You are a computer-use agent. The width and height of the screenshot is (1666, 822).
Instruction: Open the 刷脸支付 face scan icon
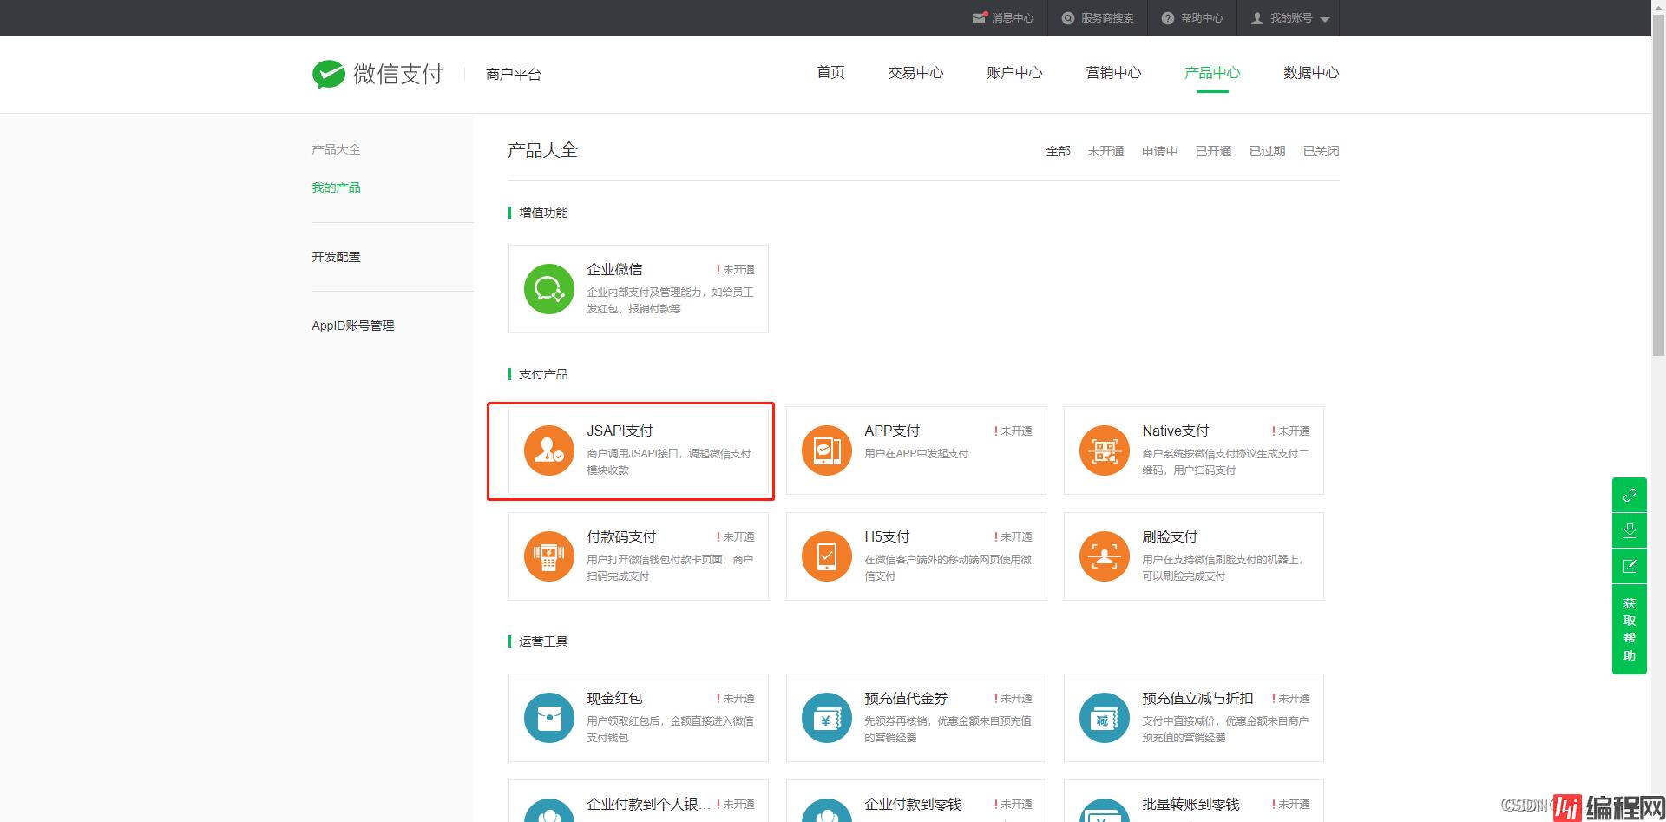(1105, 556)
